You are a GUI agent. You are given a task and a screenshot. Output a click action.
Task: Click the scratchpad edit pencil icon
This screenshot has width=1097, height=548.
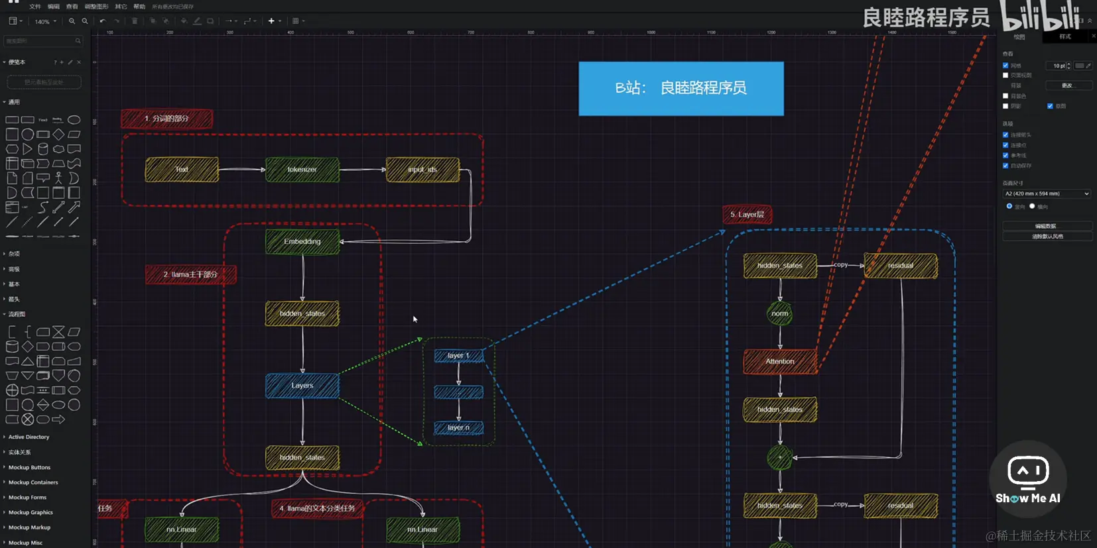[x=70, y=62]
